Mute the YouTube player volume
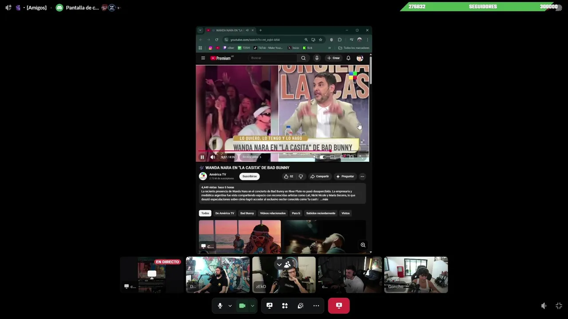568x319 pixels. tap(213, 157)
